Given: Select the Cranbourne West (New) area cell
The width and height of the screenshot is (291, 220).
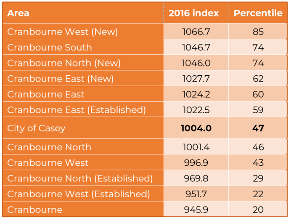Looking at the screenshot, I should 63,32.
